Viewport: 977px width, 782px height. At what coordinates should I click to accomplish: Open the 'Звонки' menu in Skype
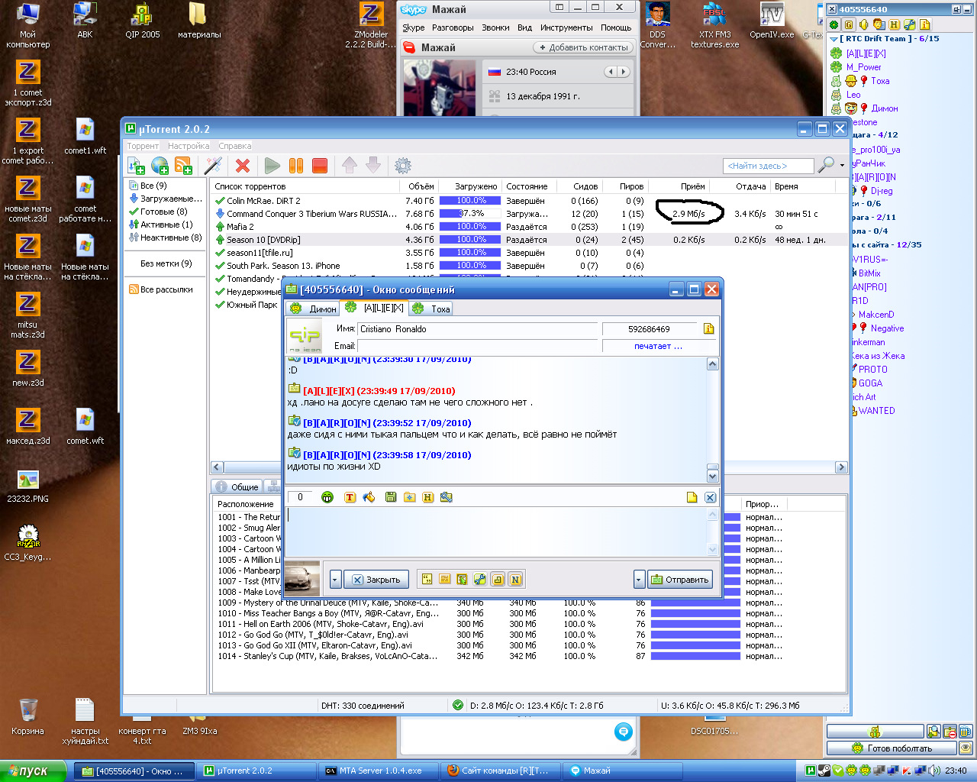tap(495, 27)
